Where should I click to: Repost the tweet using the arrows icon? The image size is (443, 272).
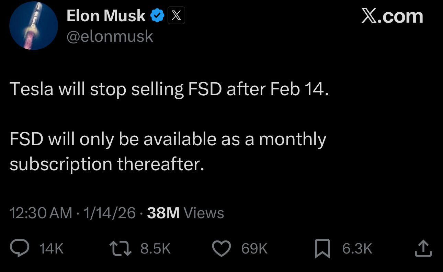pyautogui.click(x=120, y=248)
